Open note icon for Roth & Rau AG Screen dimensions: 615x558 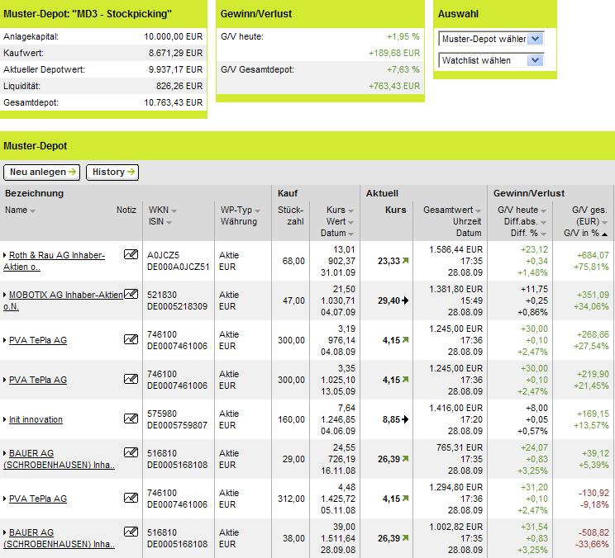click(131, 254)
